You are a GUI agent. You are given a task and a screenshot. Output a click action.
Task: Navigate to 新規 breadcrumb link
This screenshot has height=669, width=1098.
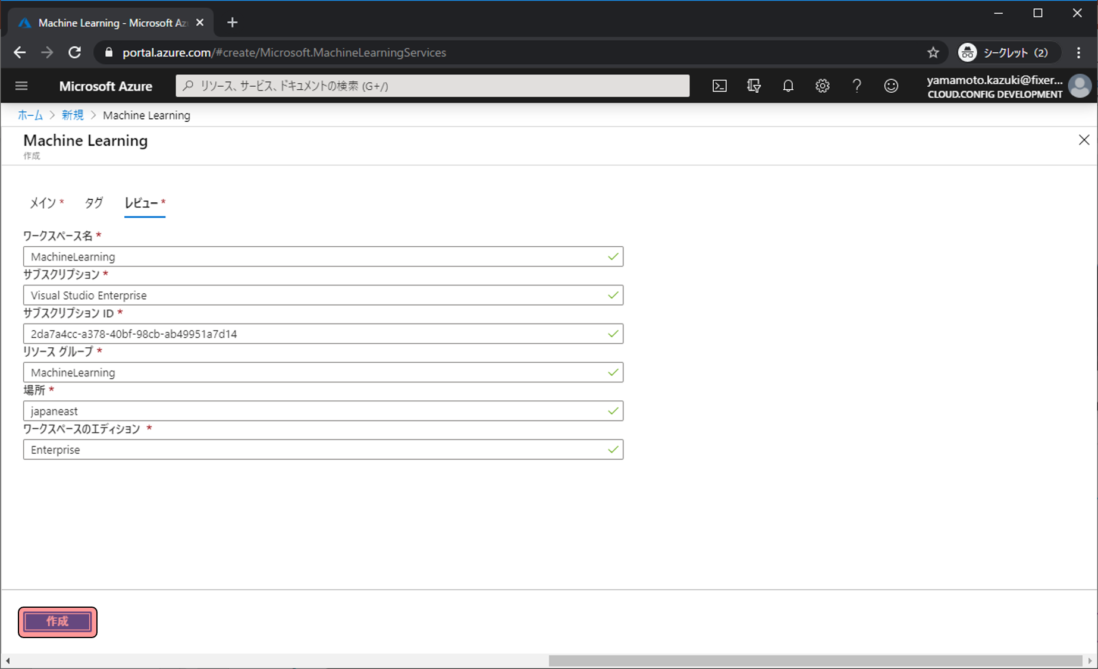point(73,115)
